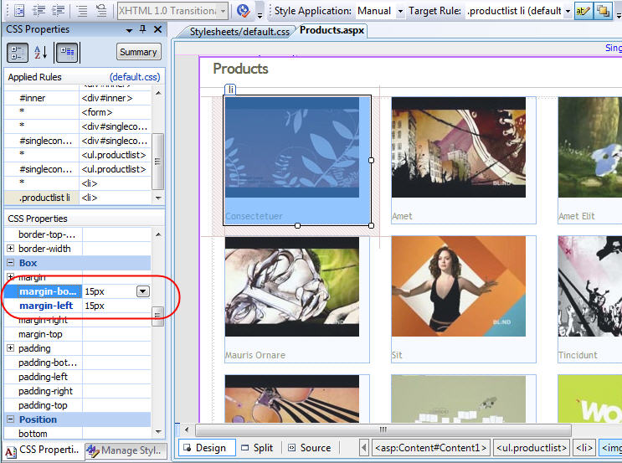
Task: Select the Products.aspx tab
Action: [x=332, y=30]
